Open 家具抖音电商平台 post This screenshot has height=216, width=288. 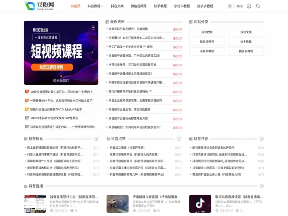[x=134, y=154]
